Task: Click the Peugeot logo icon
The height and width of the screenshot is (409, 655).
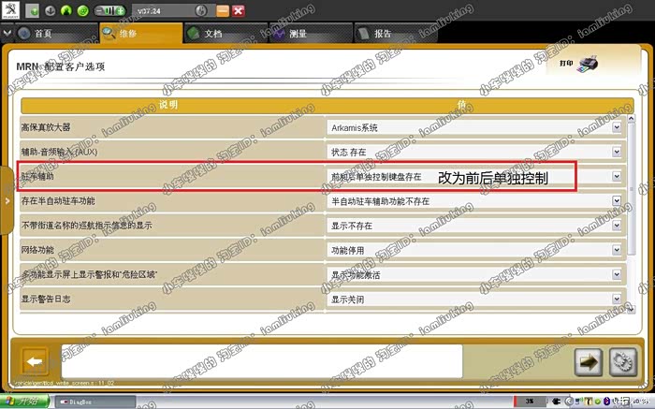Action: (12, 11)
